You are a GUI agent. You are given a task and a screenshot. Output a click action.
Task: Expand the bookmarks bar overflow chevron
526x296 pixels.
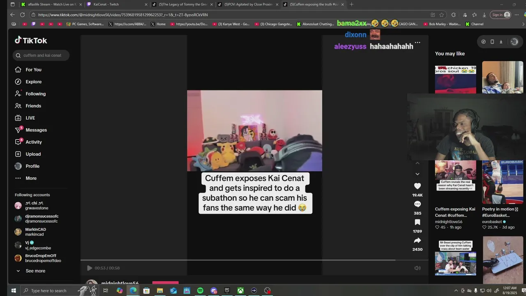[522, 24]
